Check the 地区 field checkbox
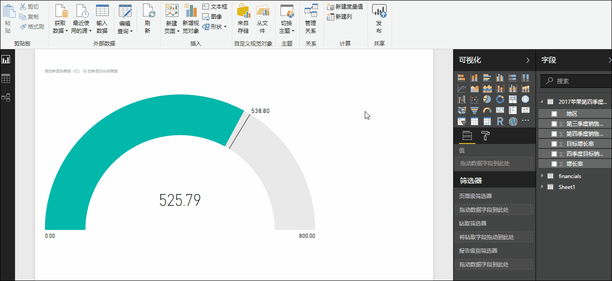This screenshot has width=612, height=281. click(554, 114)
